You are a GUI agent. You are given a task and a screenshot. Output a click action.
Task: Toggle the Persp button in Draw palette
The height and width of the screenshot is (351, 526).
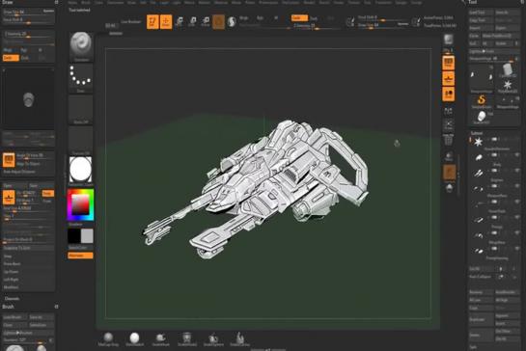[9, 160]
